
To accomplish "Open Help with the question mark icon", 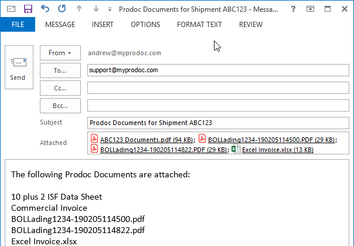I will click(x=293, y=9).
